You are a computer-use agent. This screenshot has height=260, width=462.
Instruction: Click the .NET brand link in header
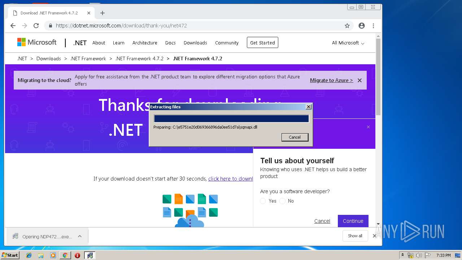click(x=80, y=43)
